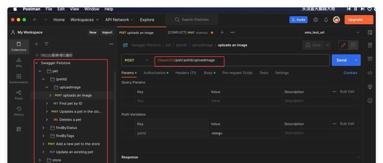Open the tab overflow three-dots menu
The width and height of the screenshot is (383, 163).
pos(232,32)
